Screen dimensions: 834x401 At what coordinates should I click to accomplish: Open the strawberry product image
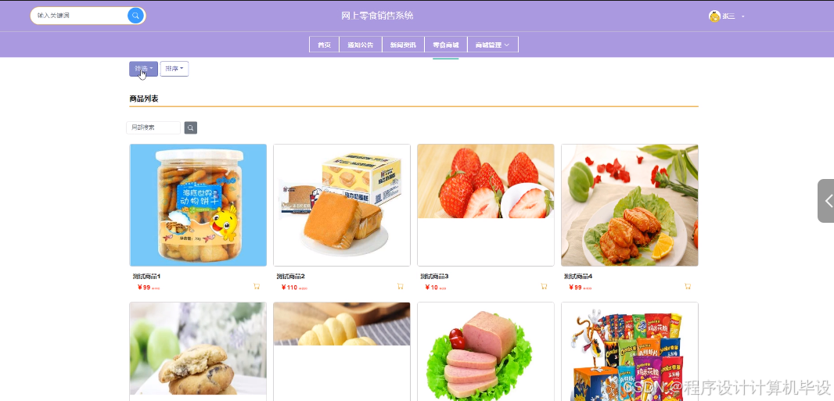pyautogui.click(x=486, y=181)
